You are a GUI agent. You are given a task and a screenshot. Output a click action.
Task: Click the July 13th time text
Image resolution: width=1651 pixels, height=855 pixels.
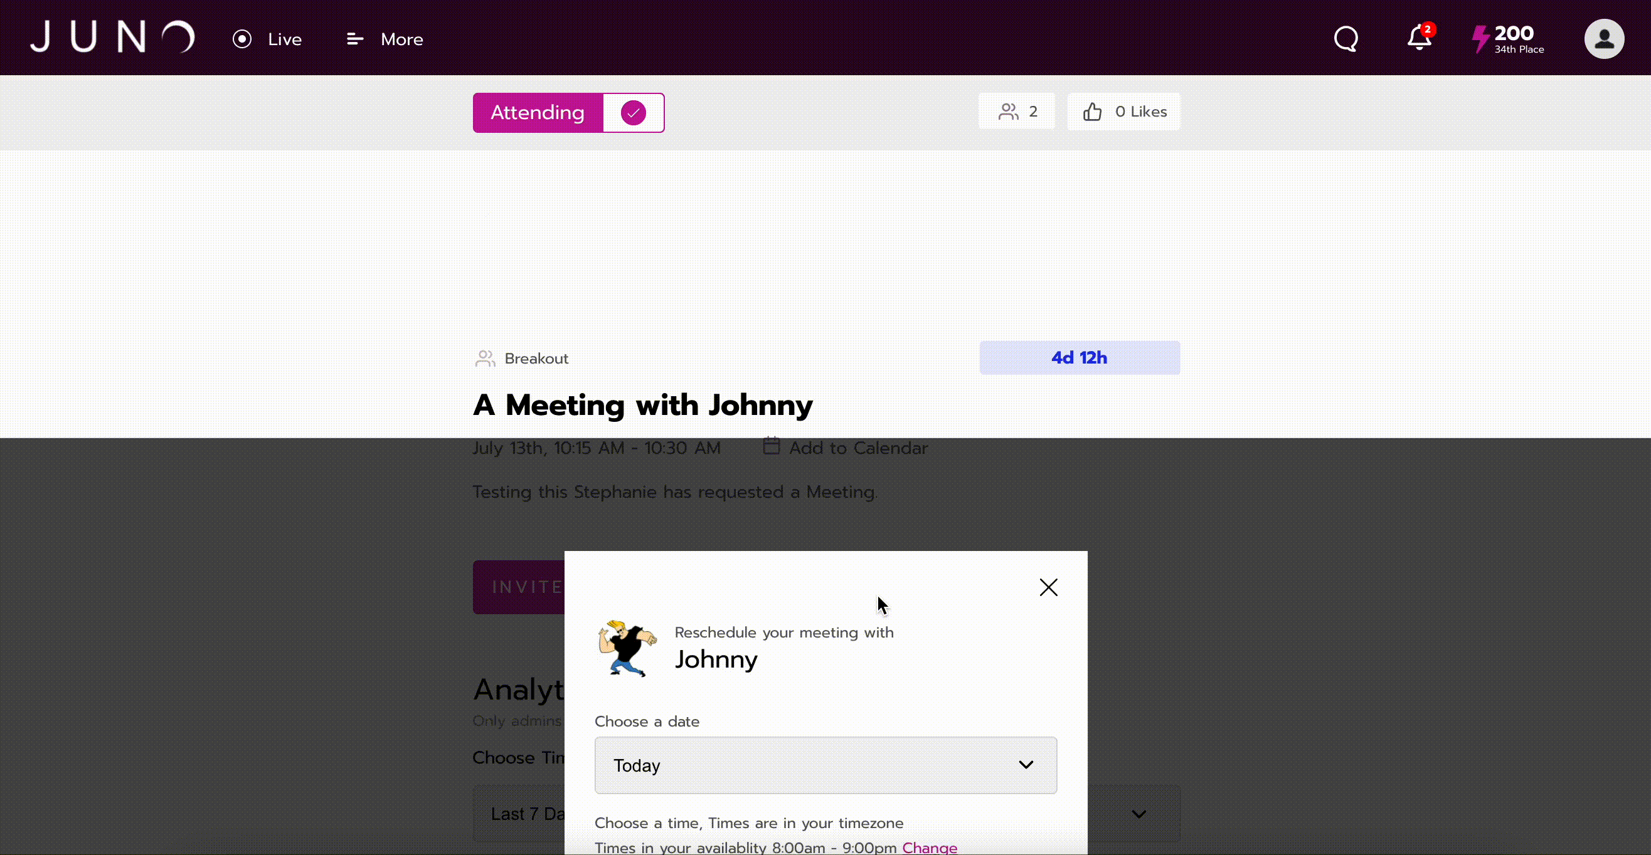point(597,448)
